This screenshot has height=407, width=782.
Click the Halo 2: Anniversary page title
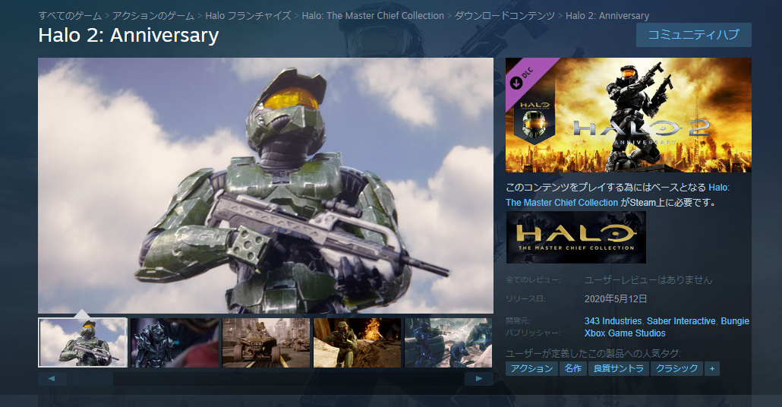click(128, 36)
